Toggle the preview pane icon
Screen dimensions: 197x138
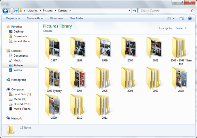tap(182, 19)
